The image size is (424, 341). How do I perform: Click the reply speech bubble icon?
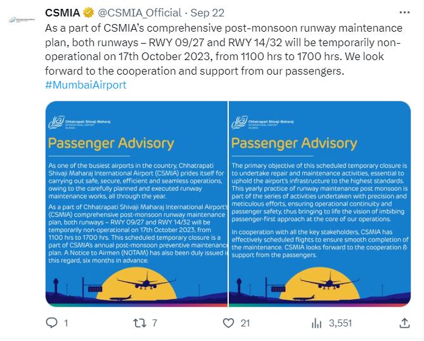pyautogui.click(x=53, y=323)
